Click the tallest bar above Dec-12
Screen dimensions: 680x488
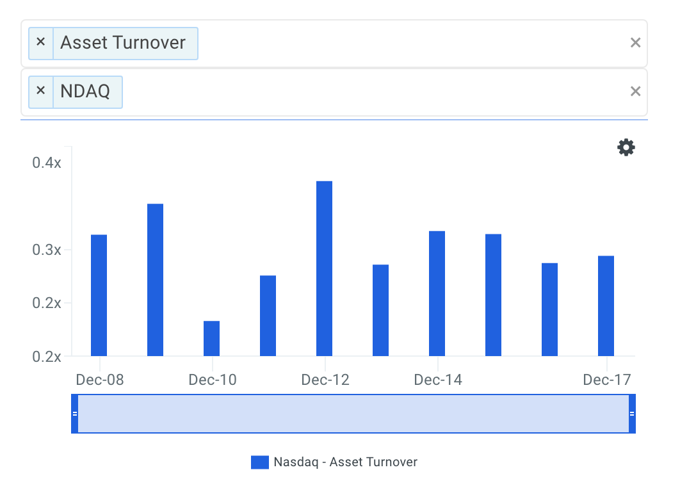323,269
